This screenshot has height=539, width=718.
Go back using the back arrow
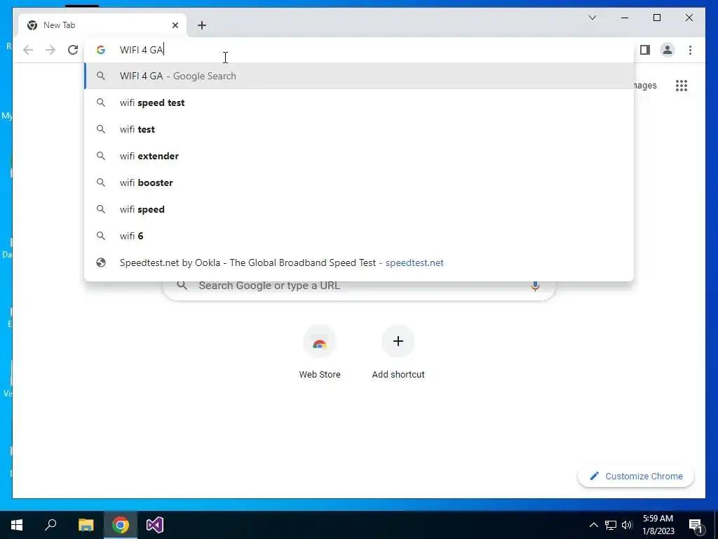(28, 50)
